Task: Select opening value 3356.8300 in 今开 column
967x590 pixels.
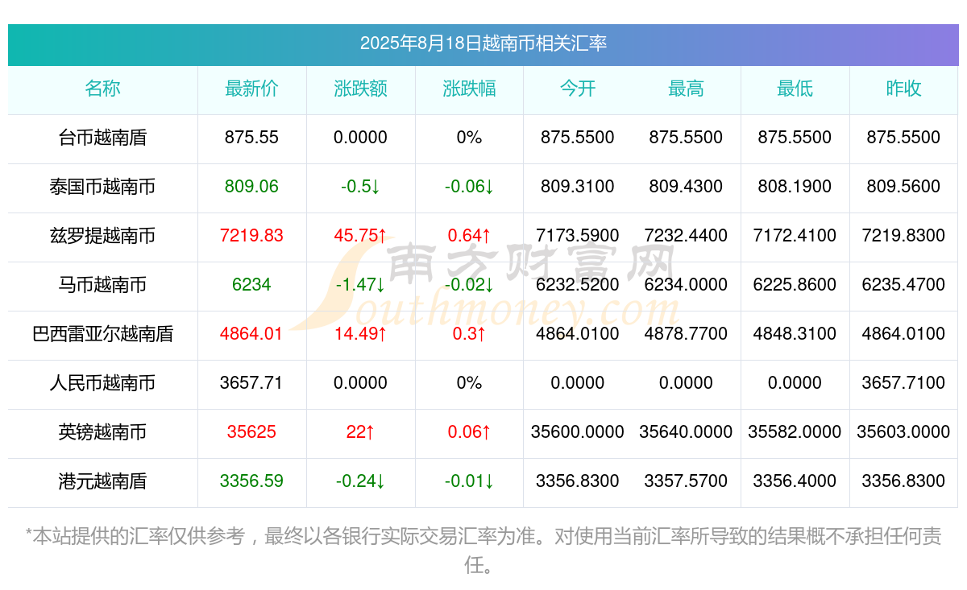Action: coord(578,481)
